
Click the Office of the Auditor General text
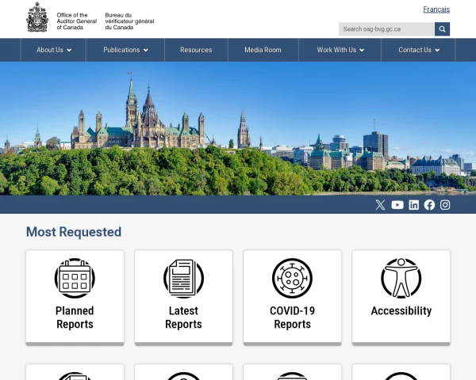(76, 21)
